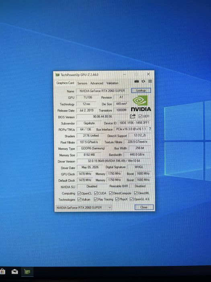Click the BIOS share/export arrow icon

pyautogui.click(x=133, y=116)
